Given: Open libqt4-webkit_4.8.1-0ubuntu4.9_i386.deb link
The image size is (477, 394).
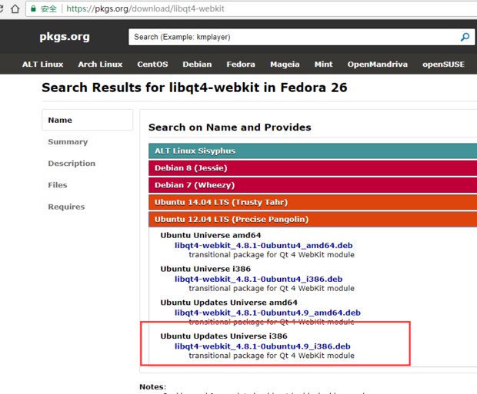Looking at the screenshot, I should 262,346.
